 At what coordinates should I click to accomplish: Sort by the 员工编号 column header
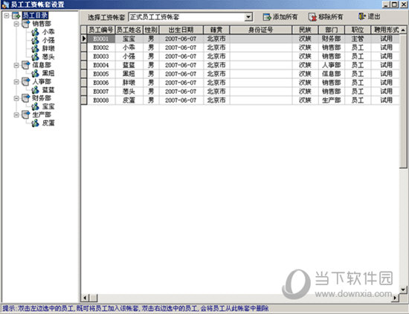pos(101,30)
